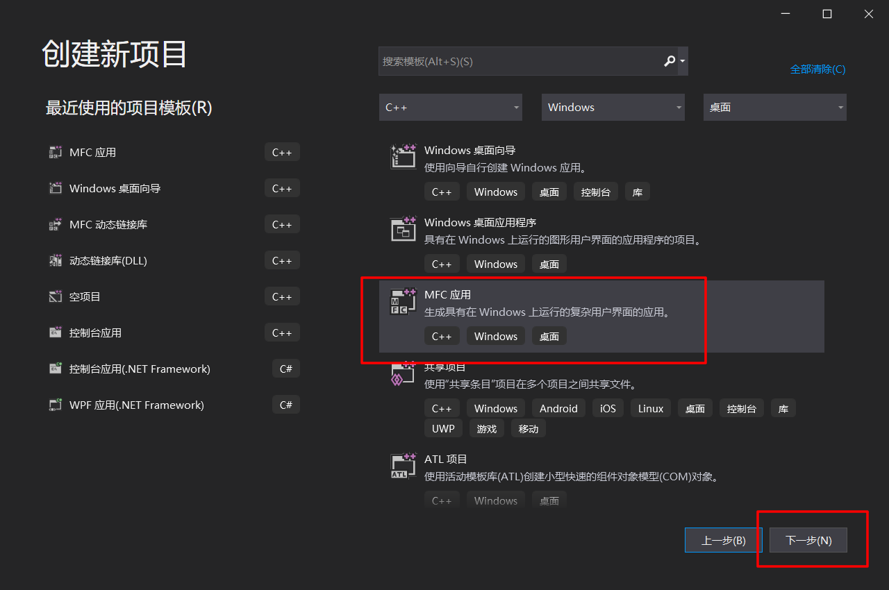Click the 下一步(N) button
The height and width of the screenshot is (590, 889).
(808, 540)
